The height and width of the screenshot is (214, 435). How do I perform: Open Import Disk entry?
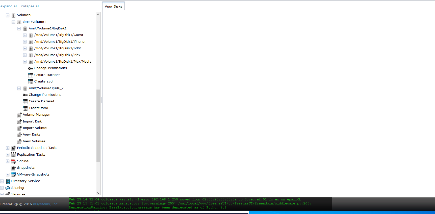click(32, 121)
